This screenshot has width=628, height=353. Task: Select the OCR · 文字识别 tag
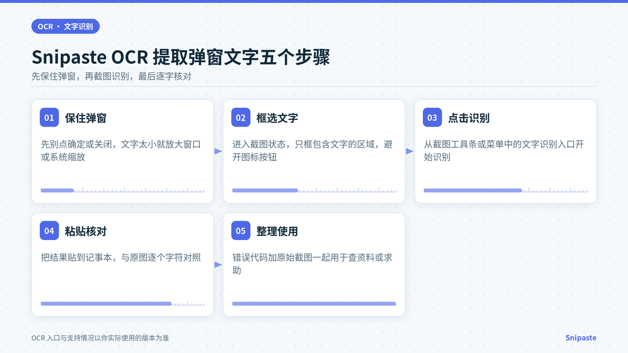click(65, 26)
